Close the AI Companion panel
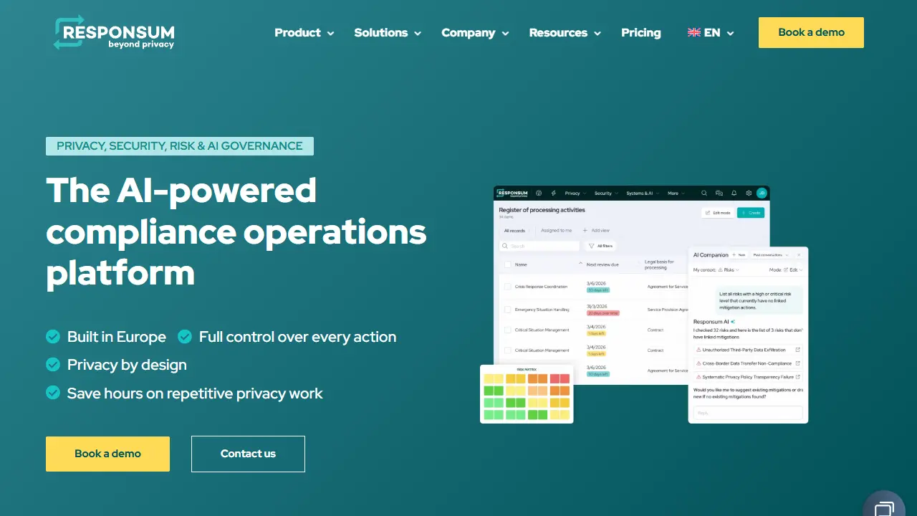Viewport: 917px width, 516px height. [799, 255]
